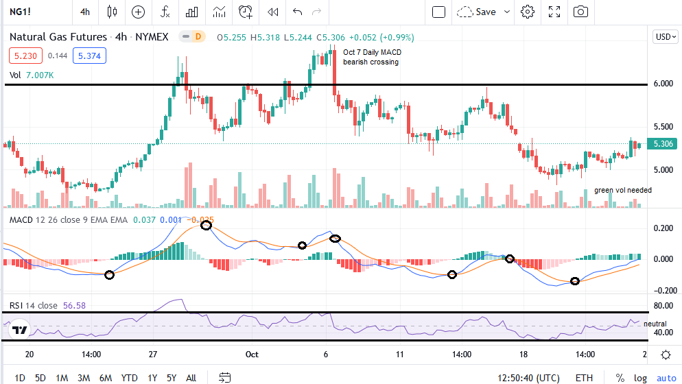The width and height of the screenshot is (682, 384).
Task: Open the NG1! symbol search
Action: coord(20,12)
